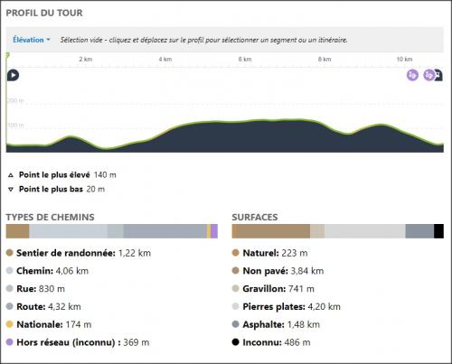Click the 4 km mark on profile
452x364 pixels.
[x=165, y=60]
